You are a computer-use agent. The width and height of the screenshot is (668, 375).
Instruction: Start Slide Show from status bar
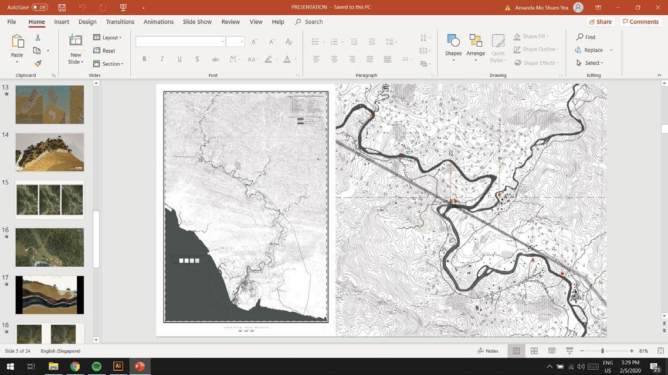click(569, 351)
